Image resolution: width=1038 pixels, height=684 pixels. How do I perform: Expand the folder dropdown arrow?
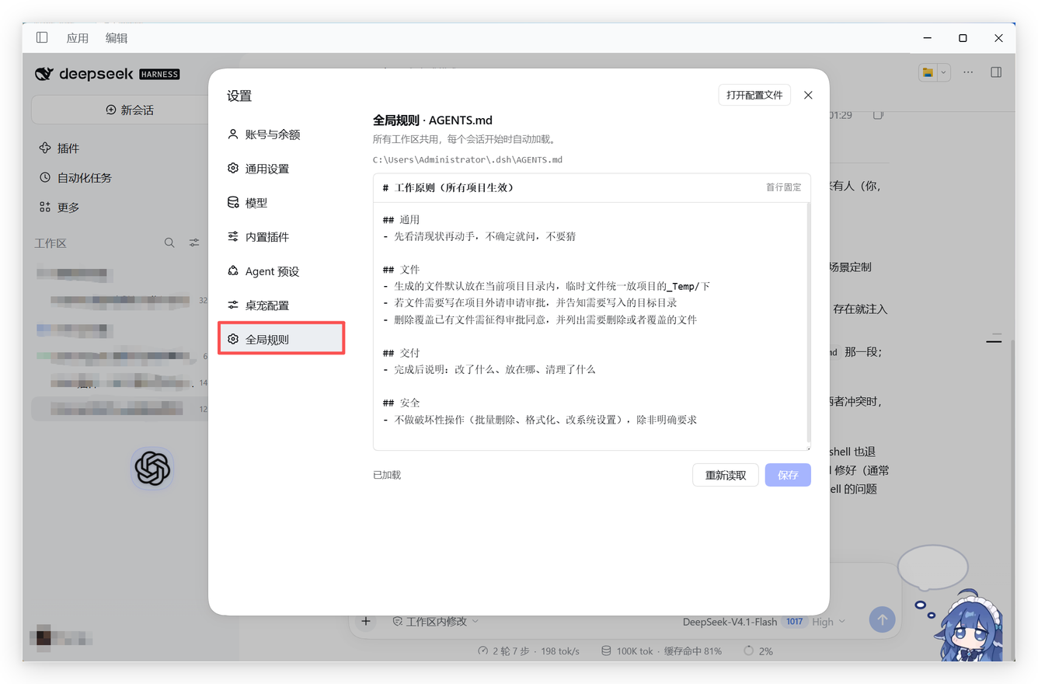[944, 72]
